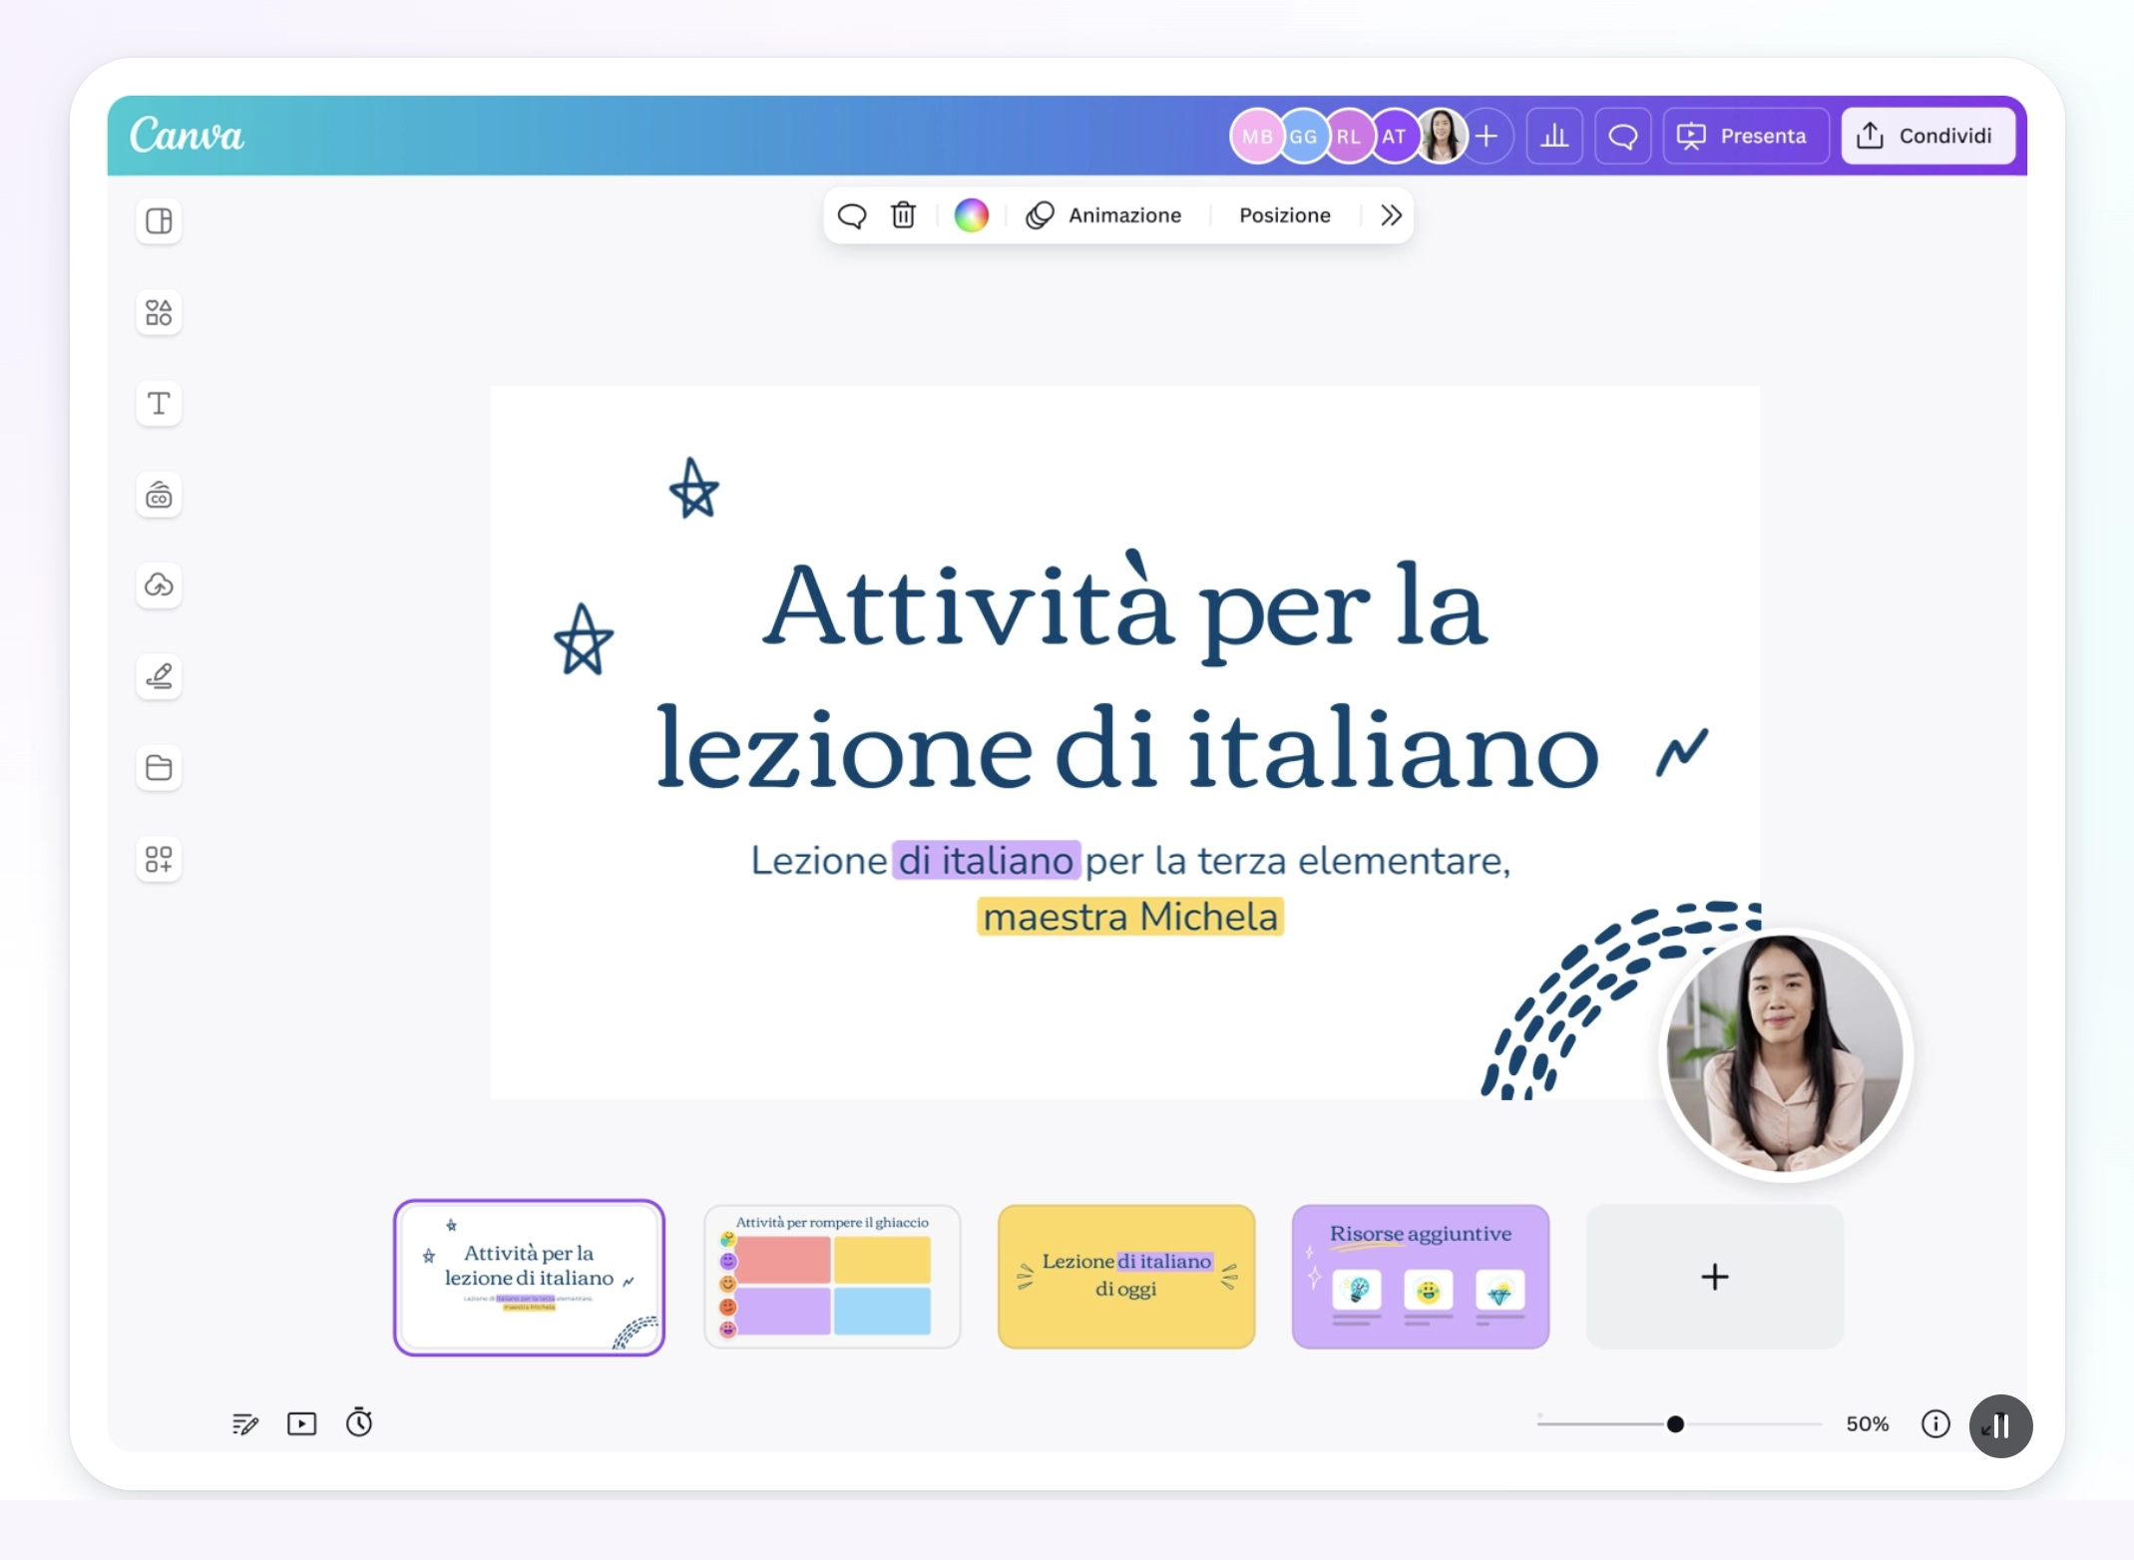Open the Brand hub bag icon

coord(159,495)
